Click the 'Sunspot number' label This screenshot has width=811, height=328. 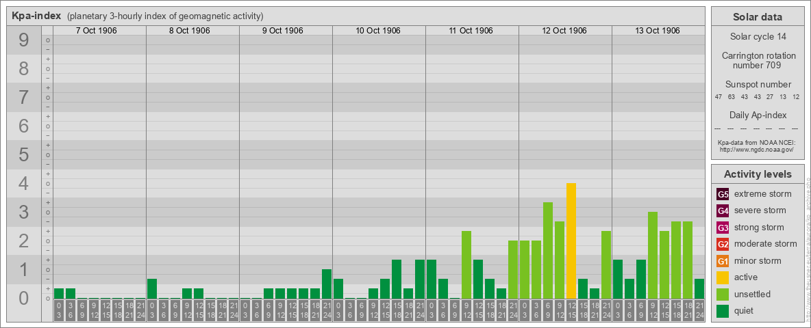click(758, 85)
